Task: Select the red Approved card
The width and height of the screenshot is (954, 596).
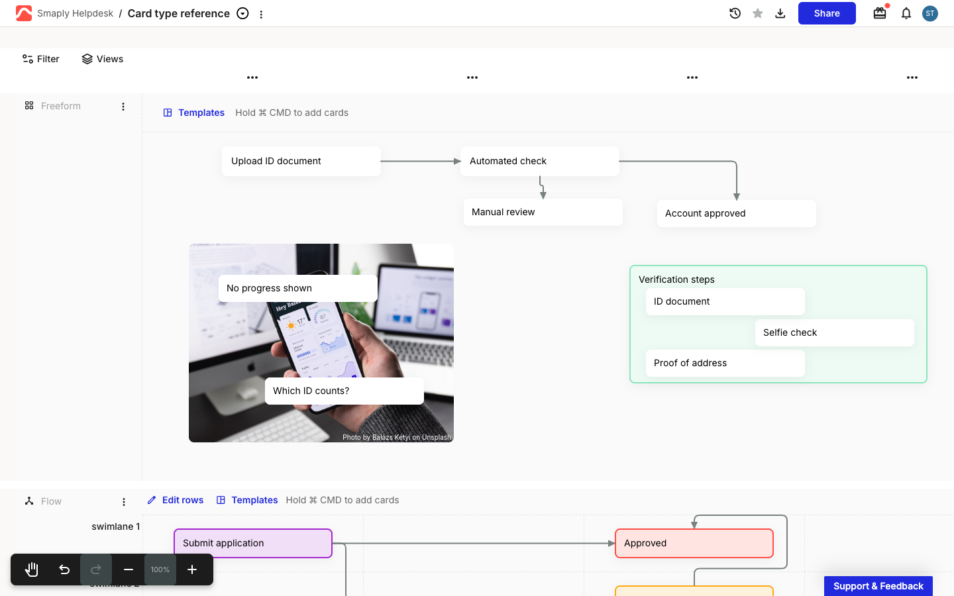Action: click(x=694, y=543)
